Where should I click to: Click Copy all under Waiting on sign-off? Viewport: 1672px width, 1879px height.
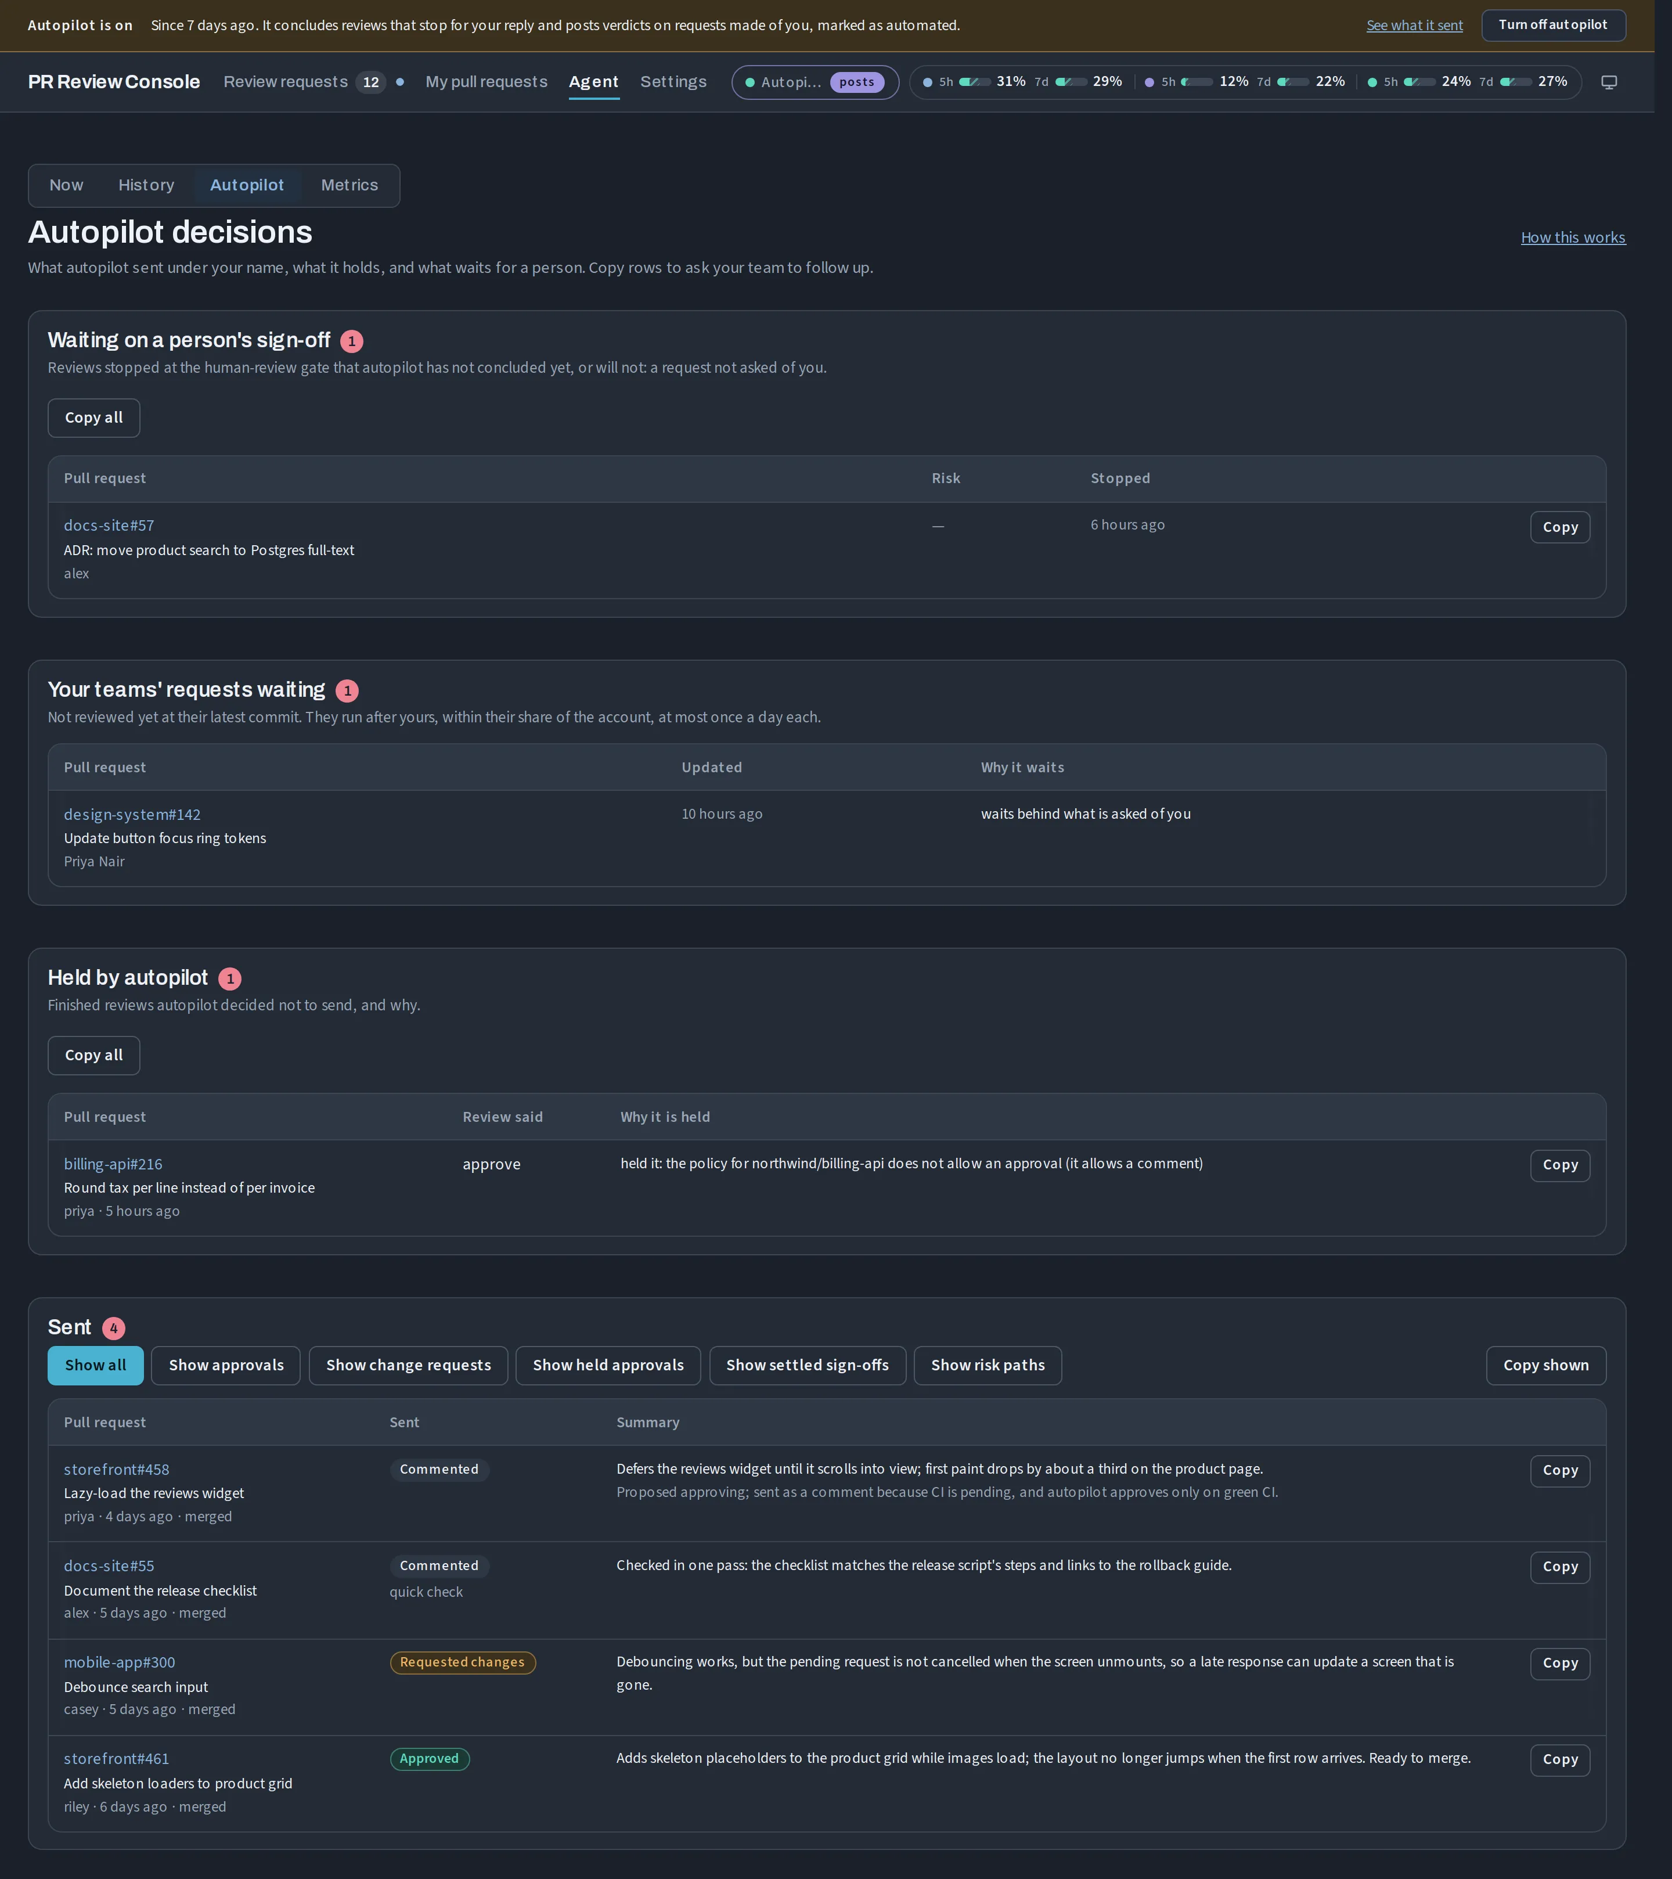93,417
